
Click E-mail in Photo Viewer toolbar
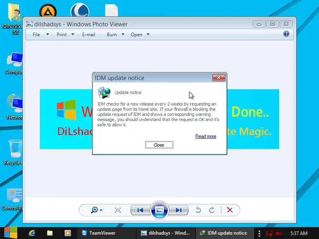89,35
